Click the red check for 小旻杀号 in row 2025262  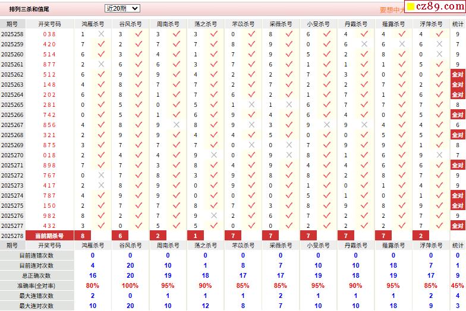coord(327,74)
